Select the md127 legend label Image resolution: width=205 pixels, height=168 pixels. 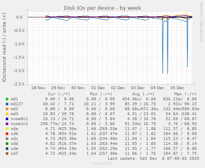pos(17,104)
